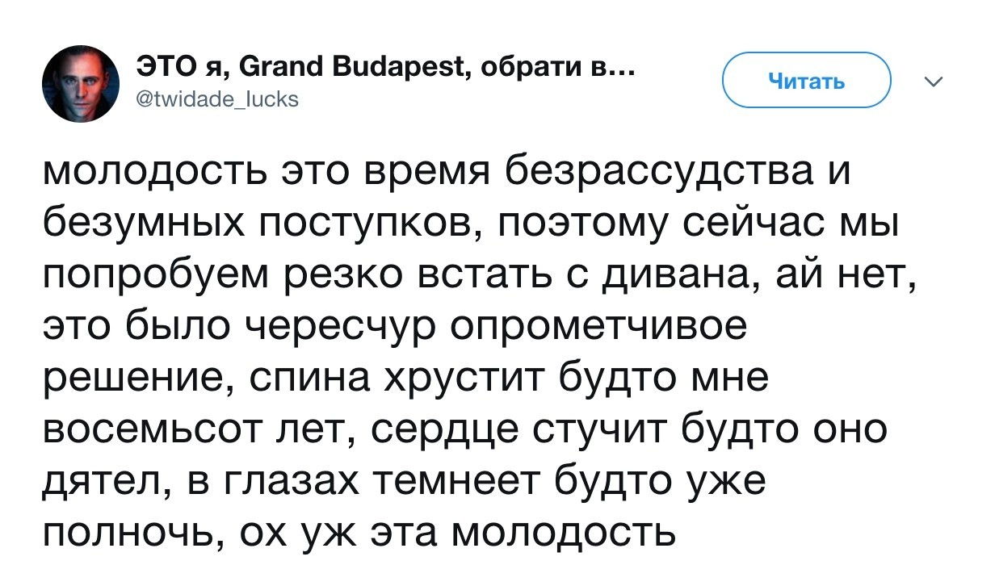Expand the tweet options chevron arrow
The width and height of the screenshot is (995, 565).
(933, 82)
